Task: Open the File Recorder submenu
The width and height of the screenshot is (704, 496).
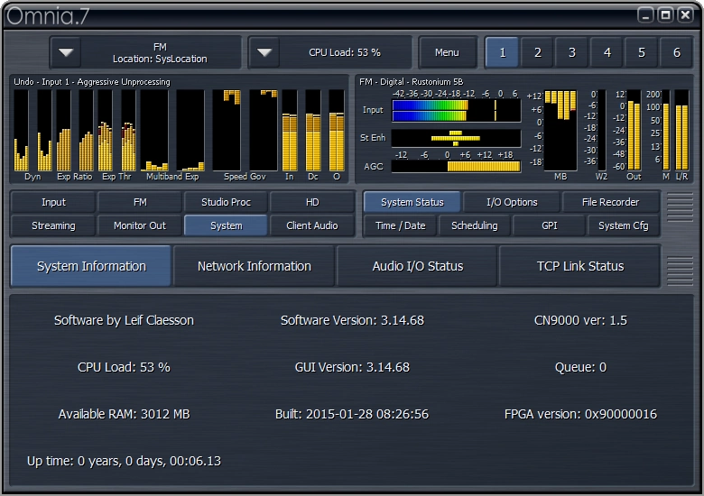Action: tap(611, 202)
